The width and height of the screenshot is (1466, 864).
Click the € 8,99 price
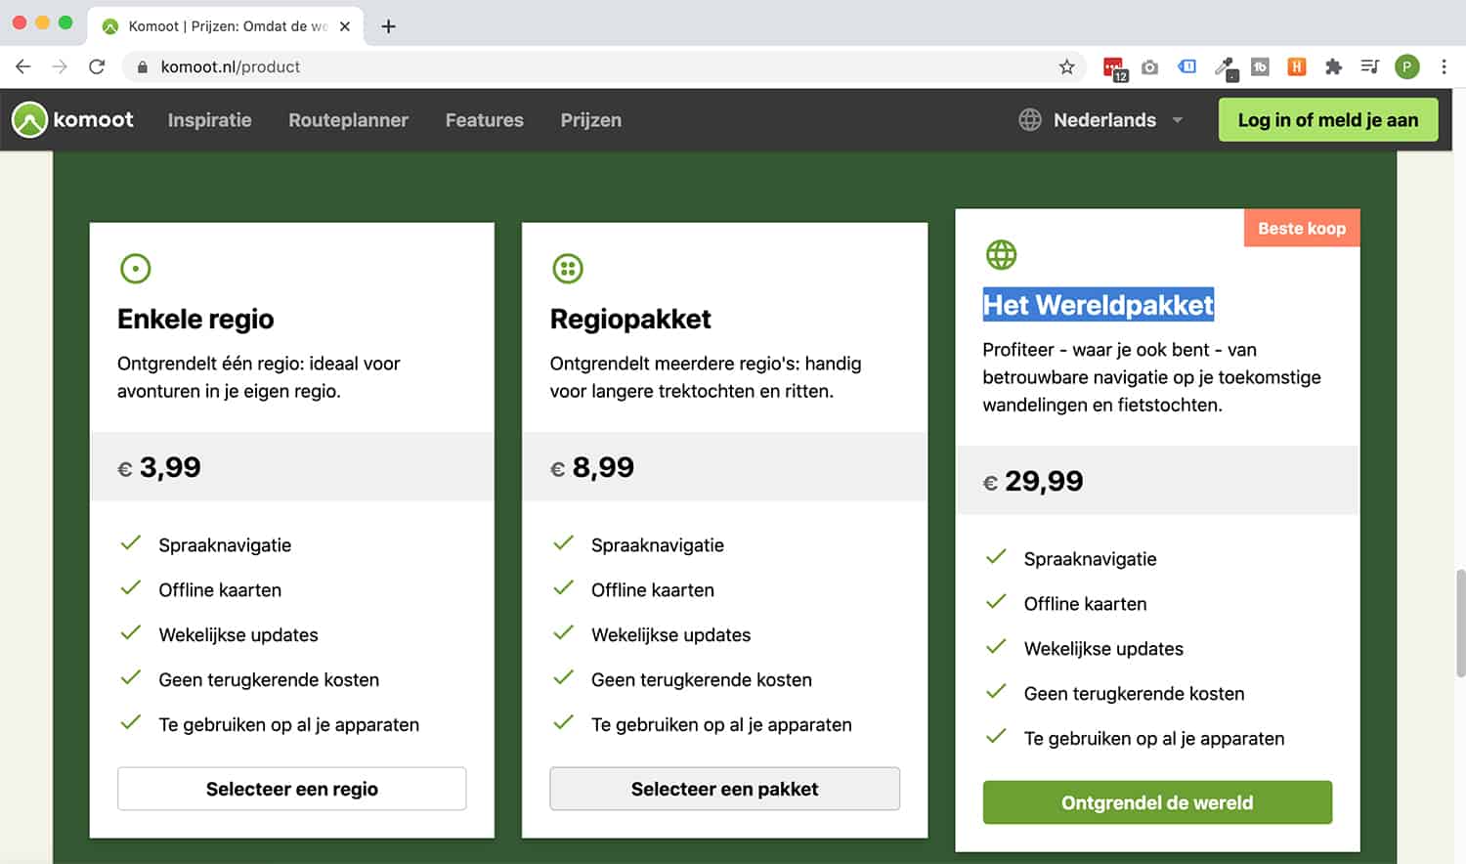tap(592, 467)
